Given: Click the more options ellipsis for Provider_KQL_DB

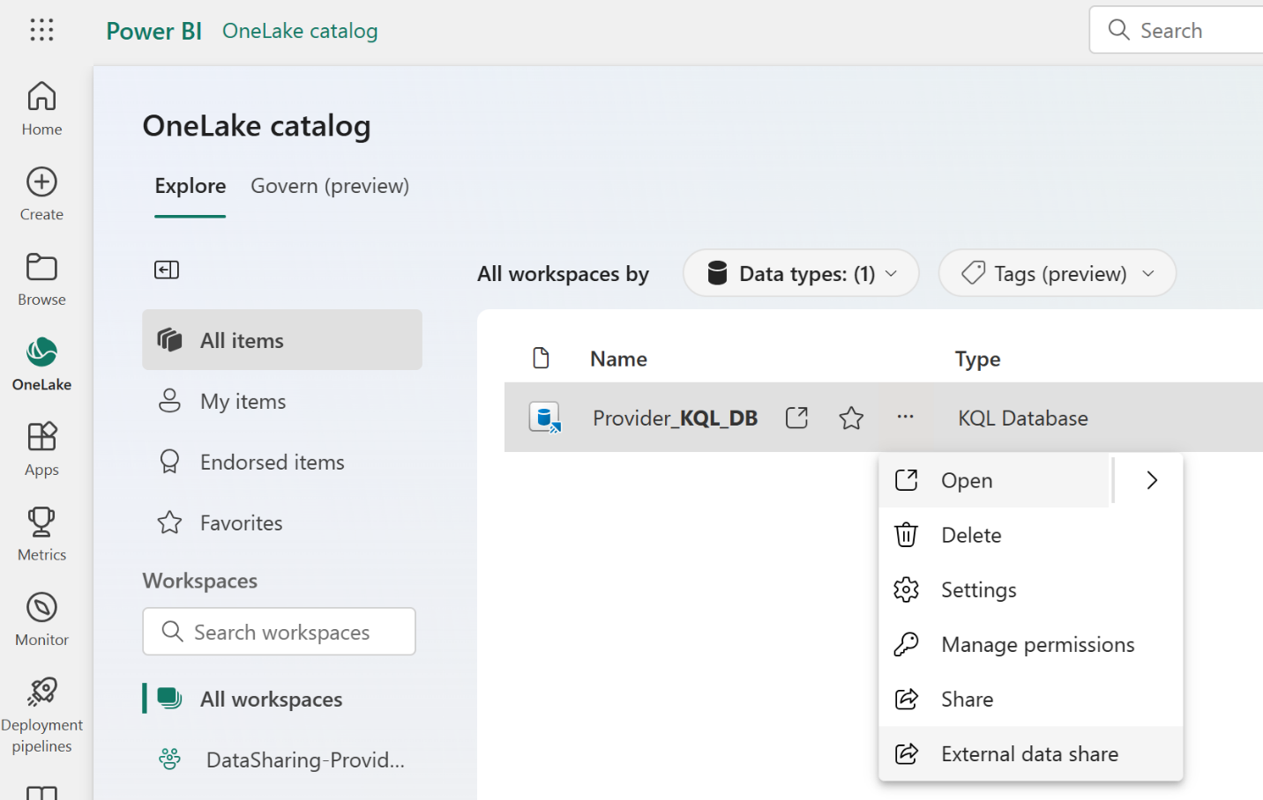Looking at the screenshot, I should tap(905, 417).
